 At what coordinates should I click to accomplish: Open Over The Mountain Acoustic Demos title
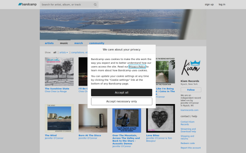click(x=126, y=140)
